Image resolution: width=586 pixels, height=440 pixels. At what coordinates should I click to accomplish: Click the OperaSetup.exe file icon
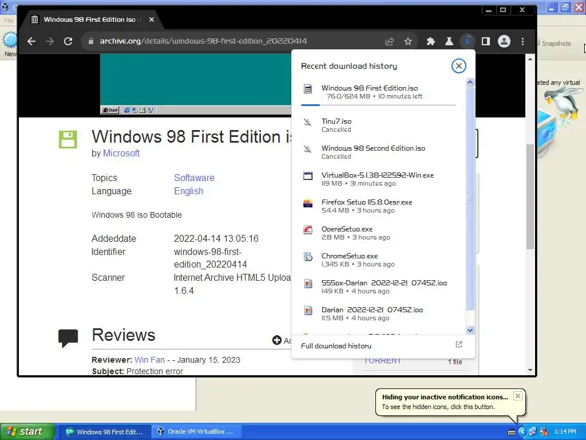point(307,230)
